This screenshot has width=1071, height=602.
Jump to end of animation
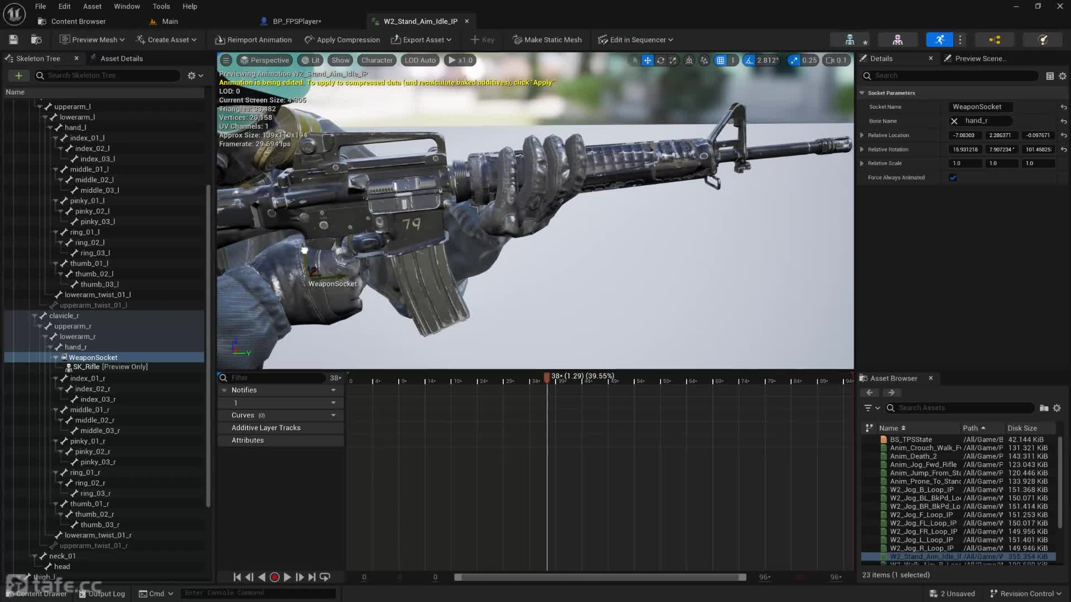tap(312, 577)
